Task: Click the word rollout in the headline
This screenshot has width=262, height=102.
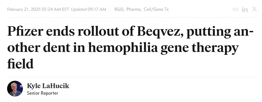Action: (98, 31)
